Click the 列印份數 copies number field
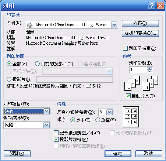166x161 pixels. pos(138,70)
